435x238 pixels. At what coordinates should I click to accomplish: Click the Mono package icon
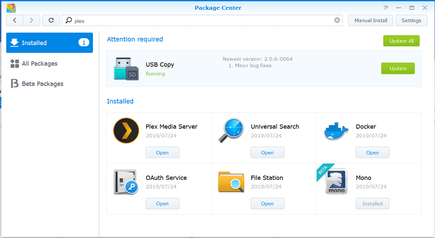click(336, 181)
